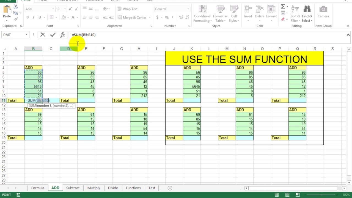Toggle italic formatting

click(x=34, y=17)
